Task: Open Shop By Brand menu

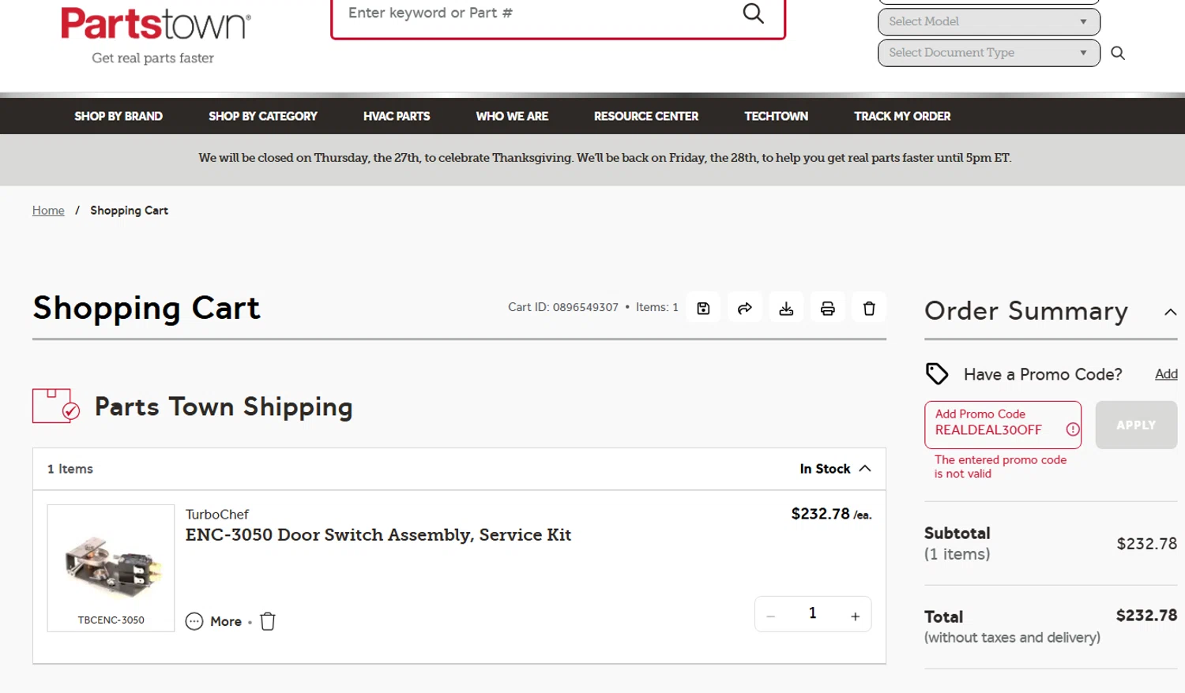Action: click(118, 116)
